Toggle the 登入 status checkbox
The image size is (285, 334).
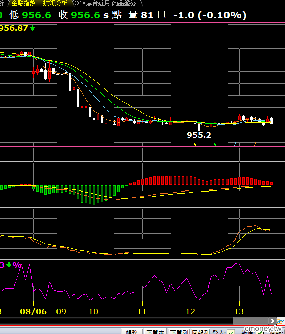[230, 332]
